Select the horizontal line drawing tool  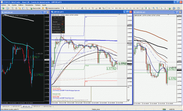(75, 8)
